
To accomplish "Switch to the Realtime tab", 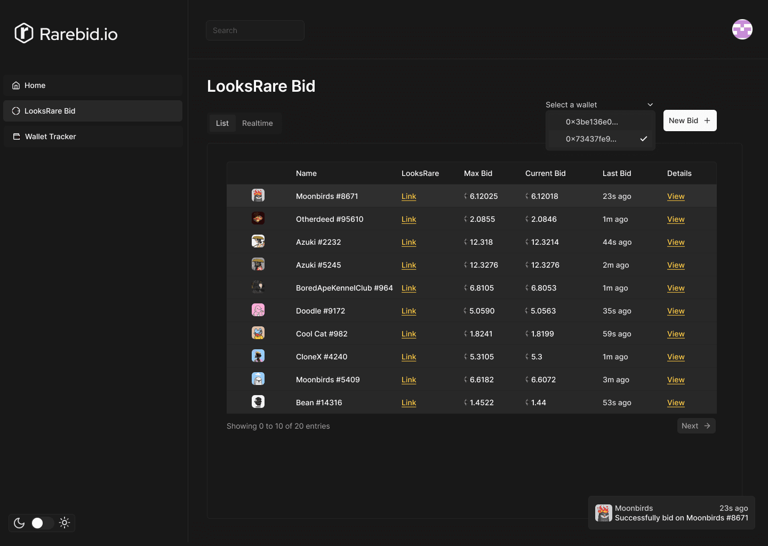I will click(258, 123).
